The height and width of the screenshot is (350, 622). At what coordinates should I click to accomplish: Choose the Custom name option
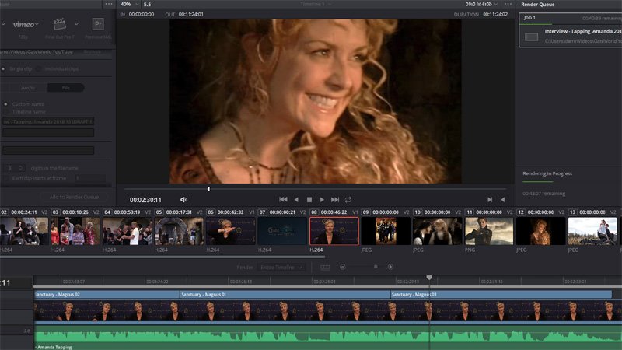[x=5, y=104]
